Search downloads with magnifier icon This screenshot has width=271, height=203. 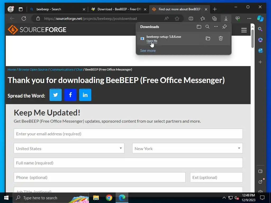click(x=207, y=27)
